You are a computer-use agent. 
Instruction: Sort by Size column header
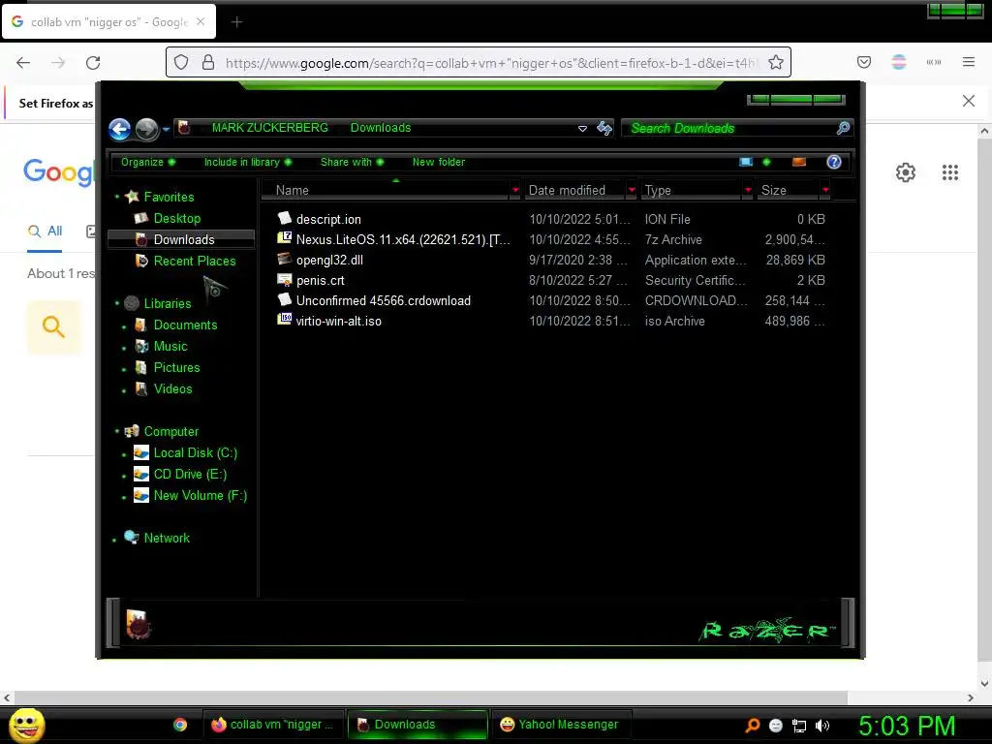(789, 191)
